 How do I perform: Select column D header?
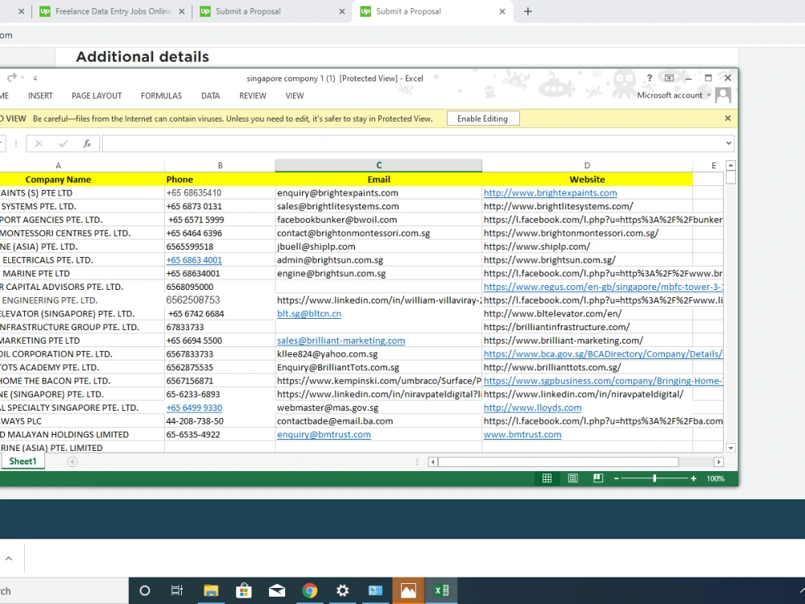point(587,165)
